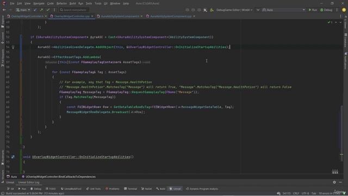
Task: Open tool window settings gear
Action: (x=334, y=182)
